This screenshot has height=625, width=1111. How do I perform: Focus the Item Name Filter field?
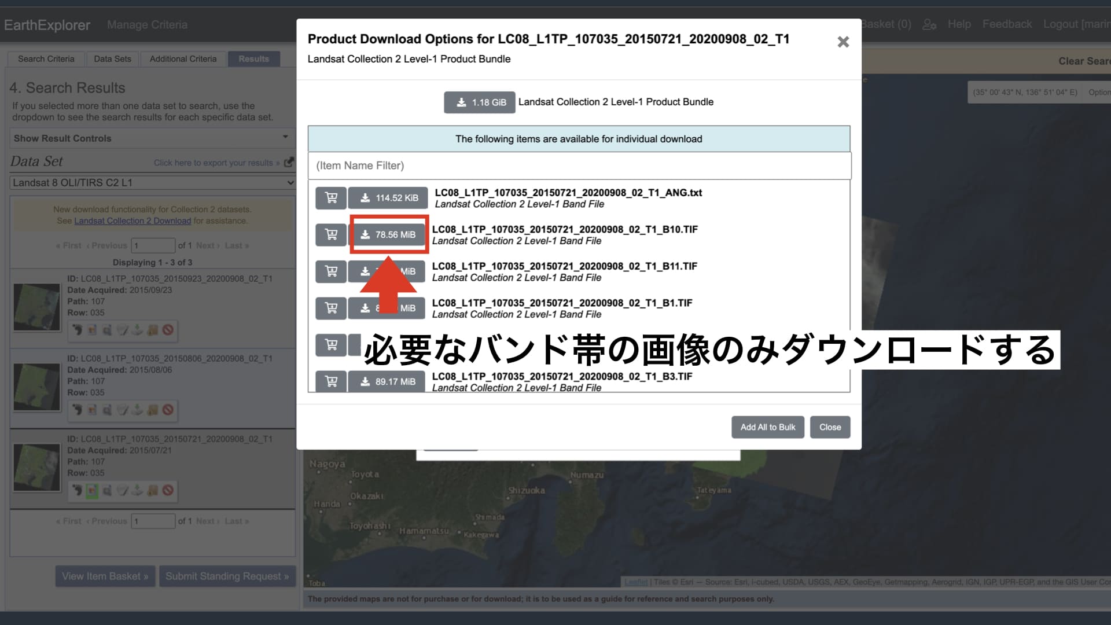pyautogui.click(x=579, y=166)
